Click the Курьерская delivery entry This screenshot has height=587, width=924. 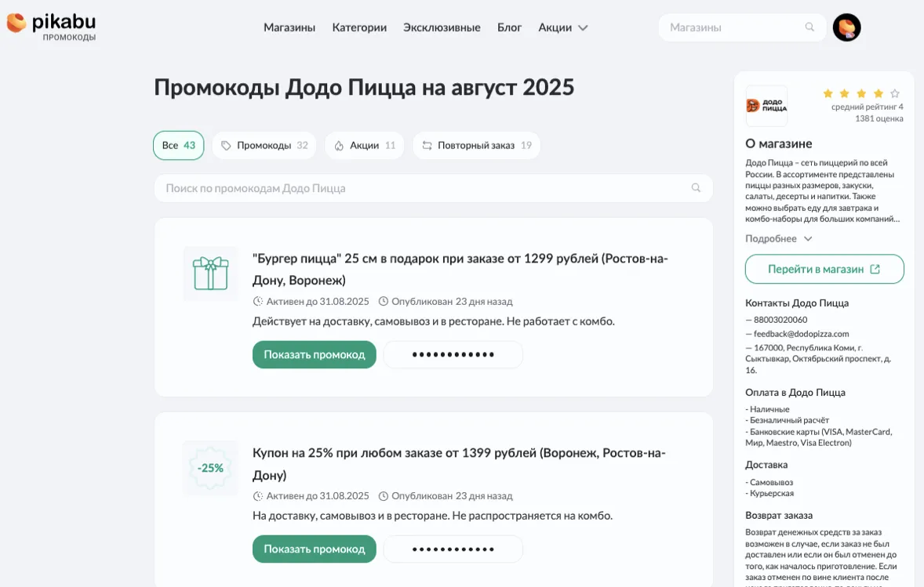(769, 494)
